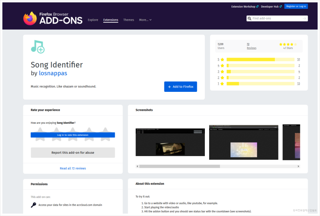The width and height of the screenshot is (320, 216).
Task: Click the 5-star rating bar
Action: click(x=260, y=59)
